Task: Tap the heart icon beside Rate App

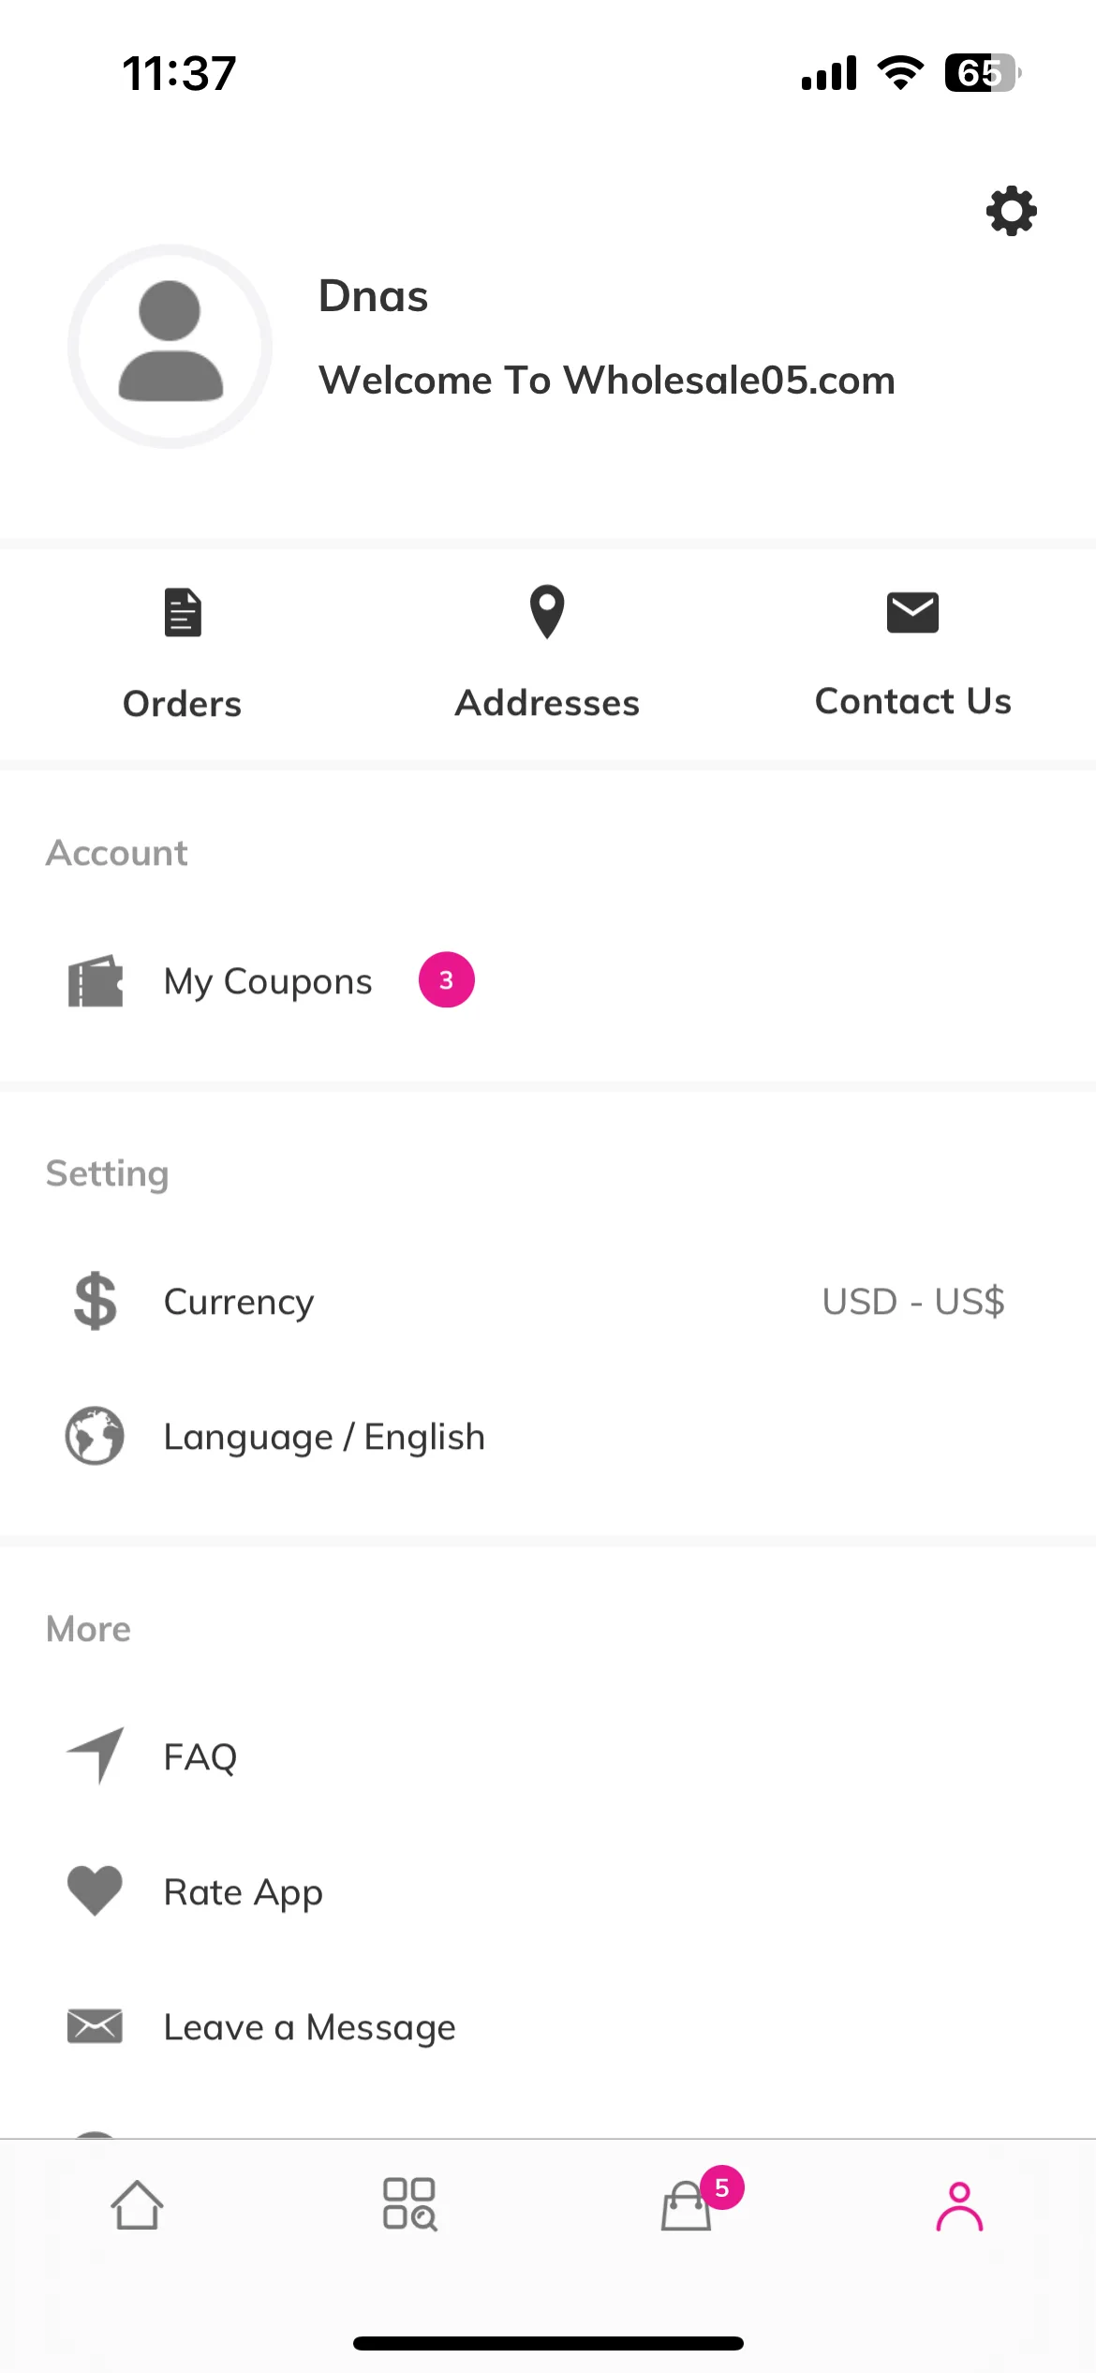Action: (95, 1891)
